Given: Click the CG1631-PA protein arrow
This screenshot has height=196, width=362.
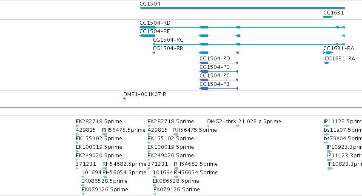Looking at the screenshot, I should [327, 63].
